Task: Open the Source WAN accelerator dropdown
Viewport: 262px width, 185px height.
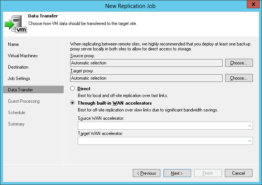Action: [165, 126]
